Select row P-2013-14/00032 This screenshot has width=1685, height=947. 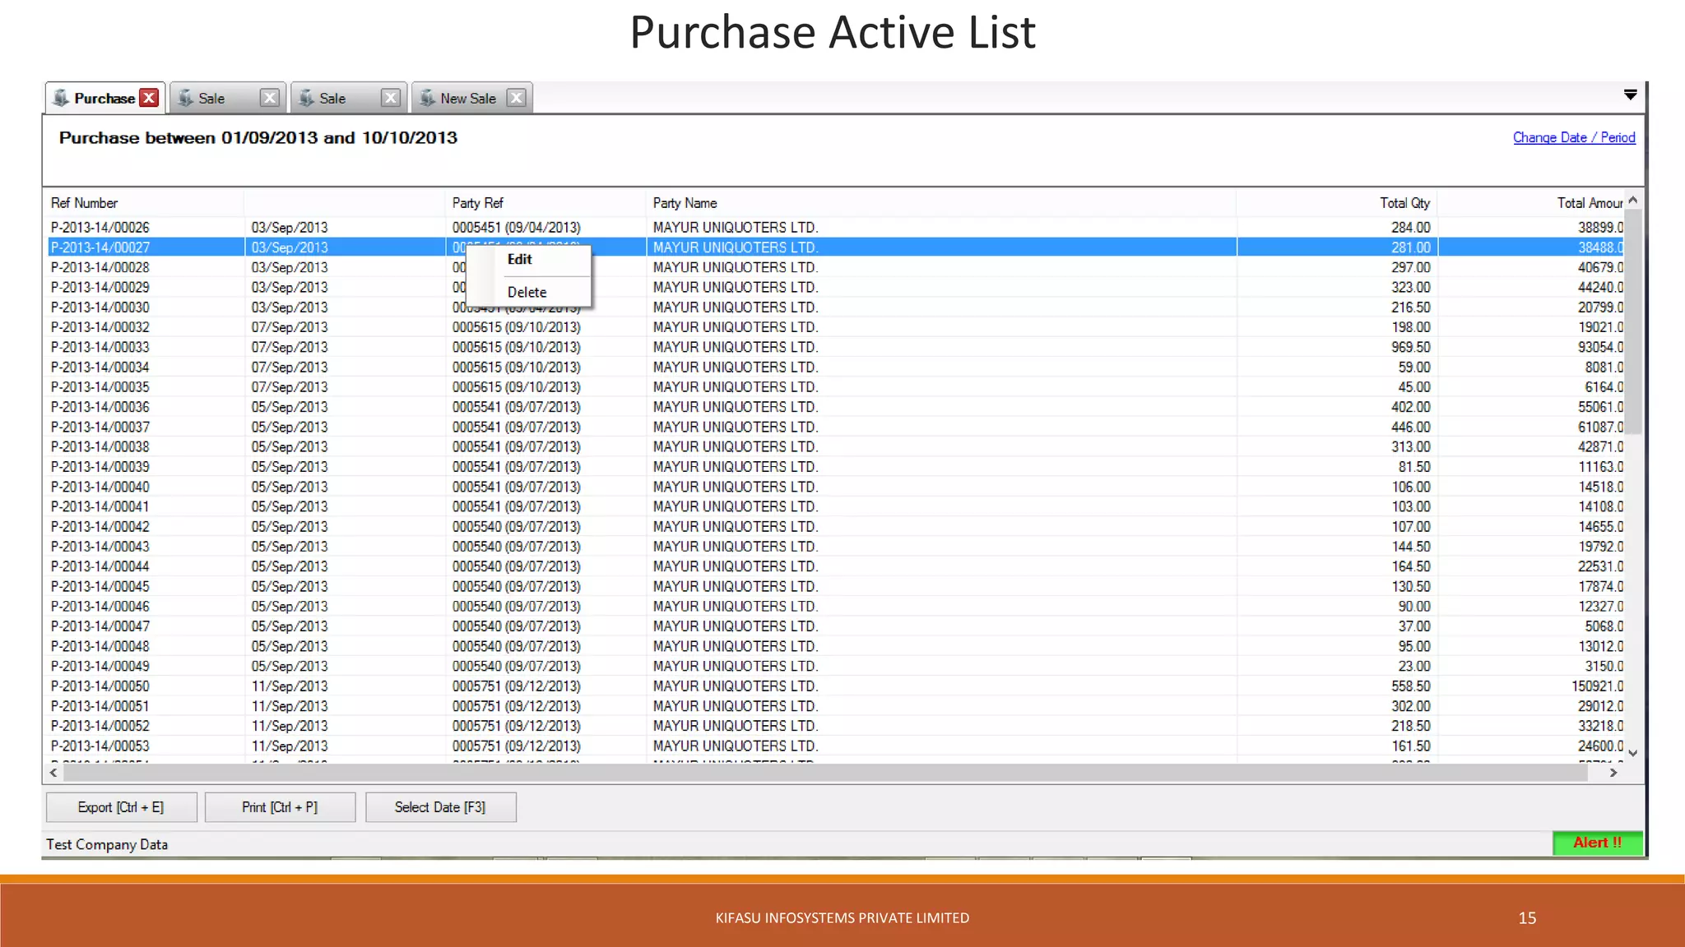coord(835,327)
